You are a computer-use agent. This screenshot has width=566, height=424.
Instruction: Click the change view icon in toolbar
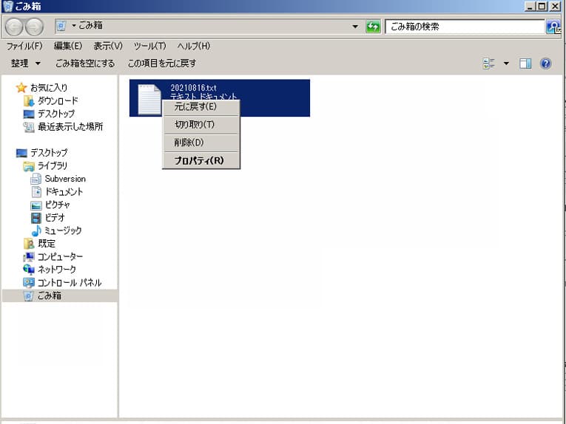point(488,64)
